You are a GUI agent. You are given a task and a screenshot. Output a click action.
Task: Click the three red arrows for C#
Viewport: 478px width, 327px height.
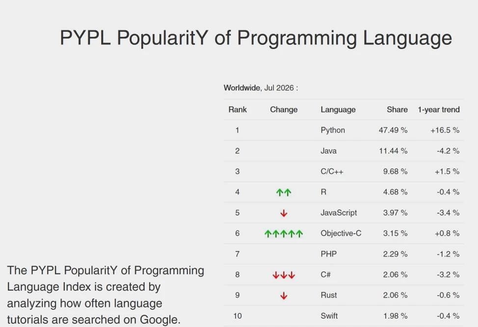[x=284, y=275]
